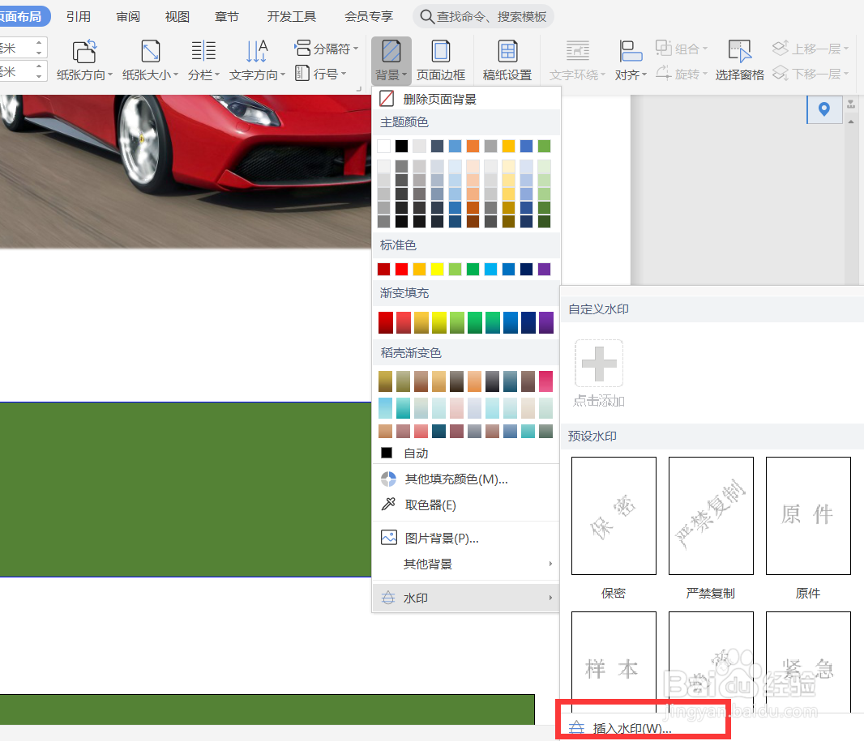Expand the watermark (水印) submenu arrow
Screen dimensions: 864x741
[550, 598]
